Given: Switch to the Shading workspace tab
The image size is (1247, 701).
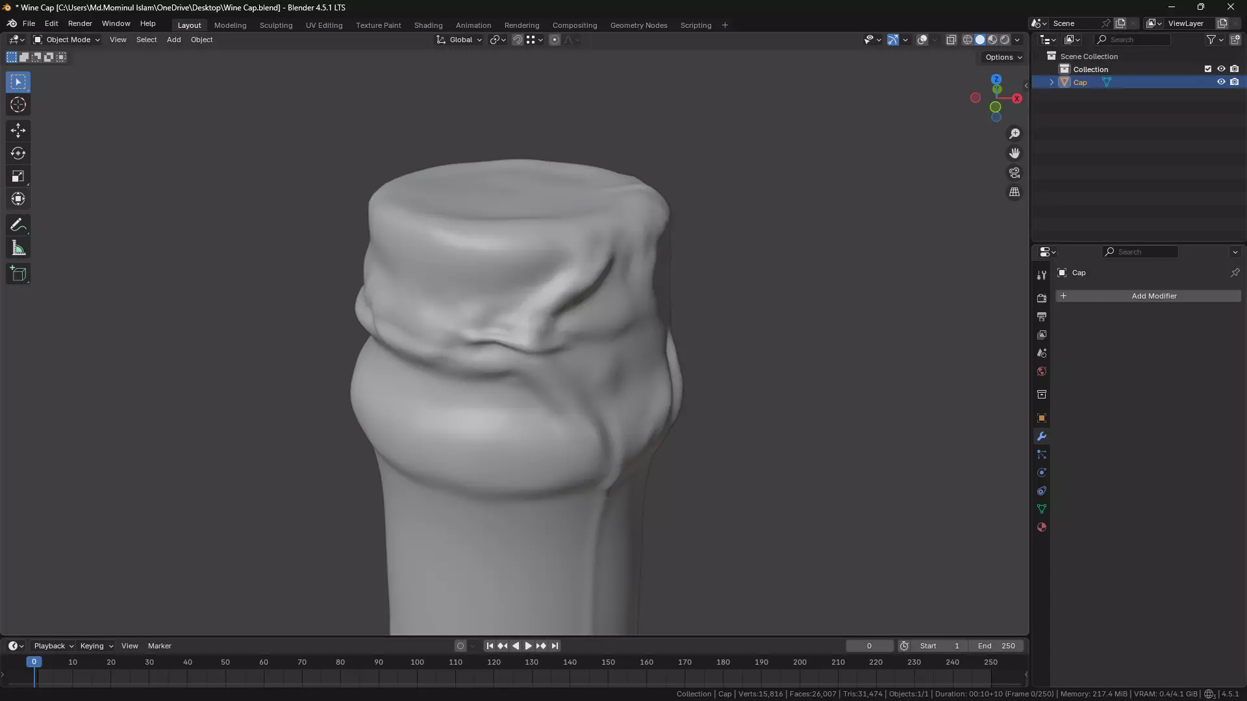Looking at the screenshot, I should click(428, 25).
